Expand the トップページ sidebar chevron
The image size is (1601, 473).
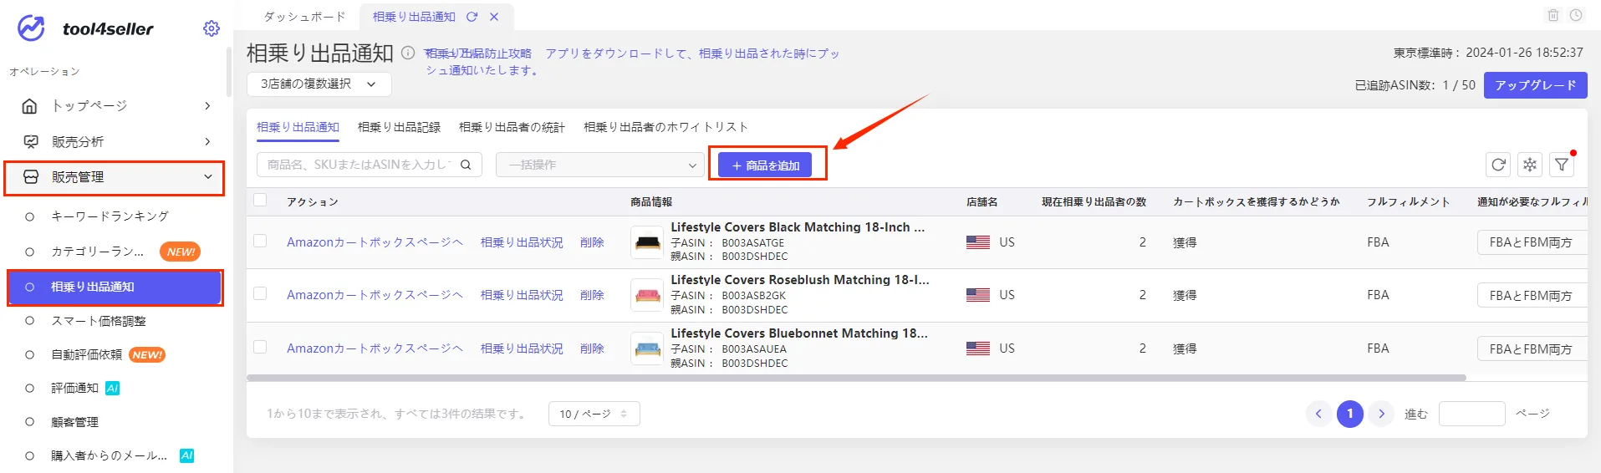point(207,106)
